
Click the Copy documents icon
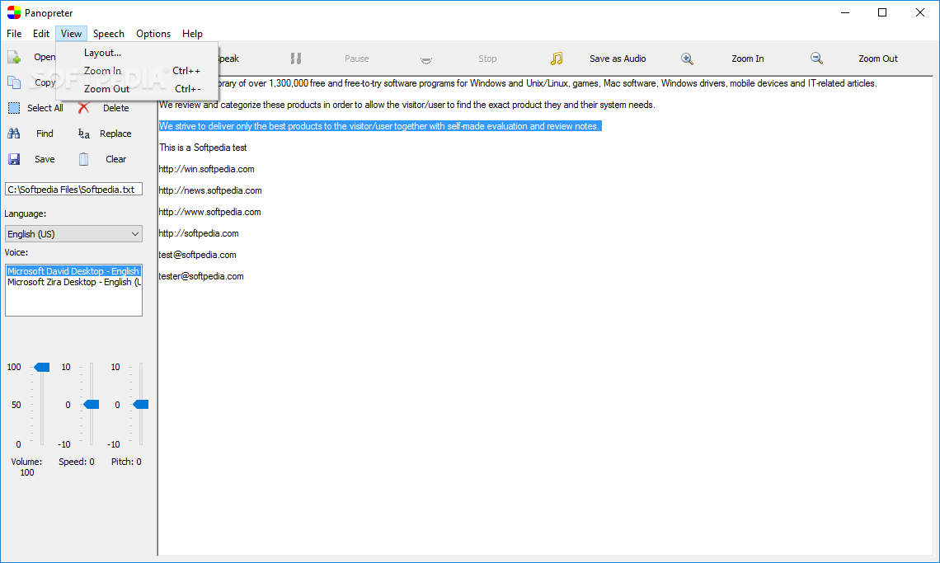14,82
